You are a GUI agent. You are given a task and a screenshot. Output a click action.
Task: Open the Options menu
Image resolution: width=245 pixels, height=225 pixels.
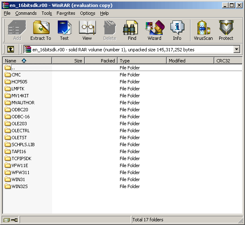88,13
